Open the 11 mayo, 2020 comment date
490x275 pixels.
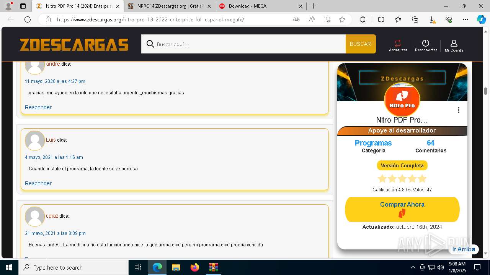click(x=55, y=81)
